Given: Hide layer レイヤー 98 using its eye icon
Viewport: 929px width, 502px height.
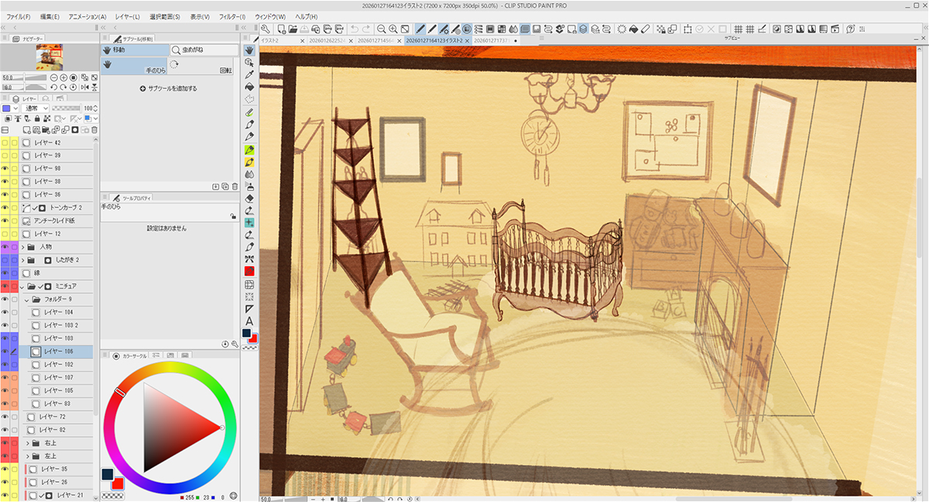Looking at the screenshot, I should point(5,169).
